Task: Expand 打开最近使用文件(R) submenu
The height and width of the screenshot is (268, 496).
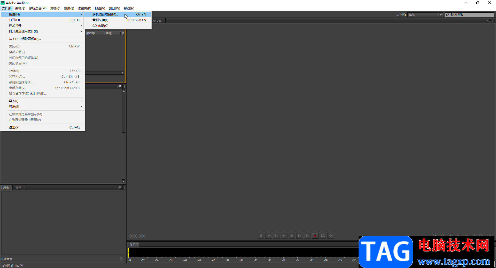Action: 42,31
